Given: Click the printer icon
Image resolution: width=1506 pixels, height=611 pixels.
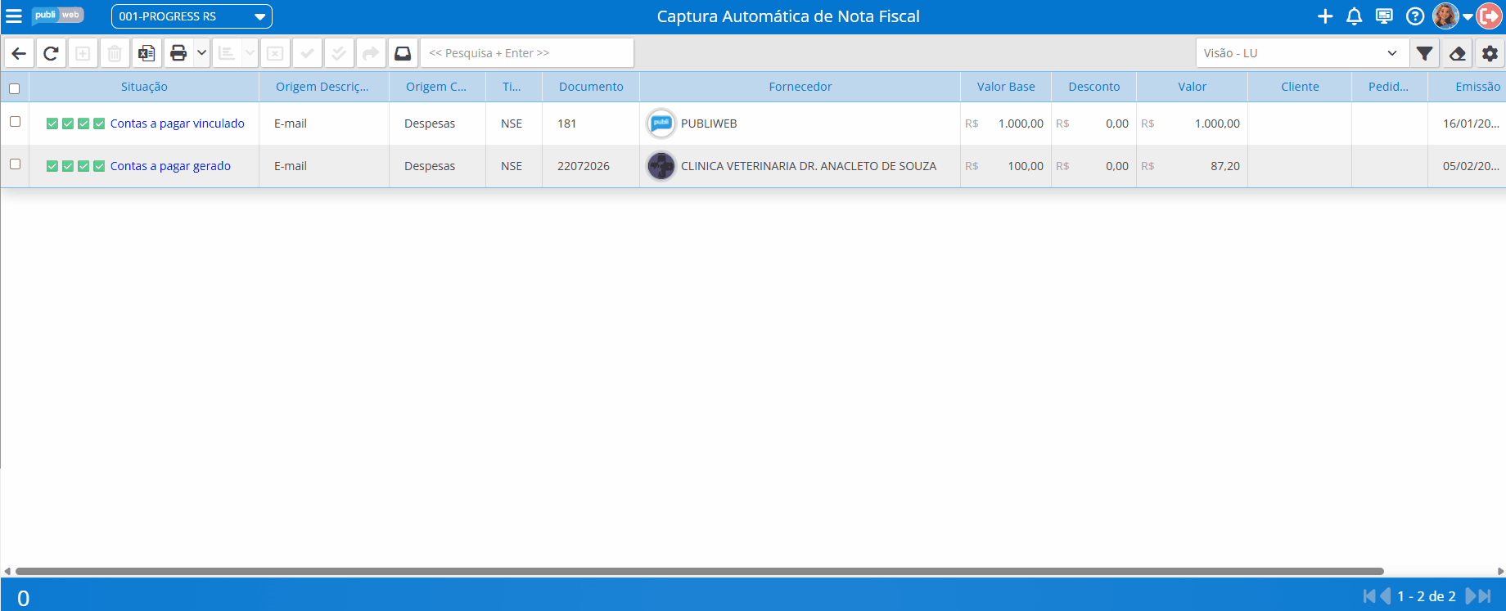Looking at the screenshot, I should click(x=178, y=53).
